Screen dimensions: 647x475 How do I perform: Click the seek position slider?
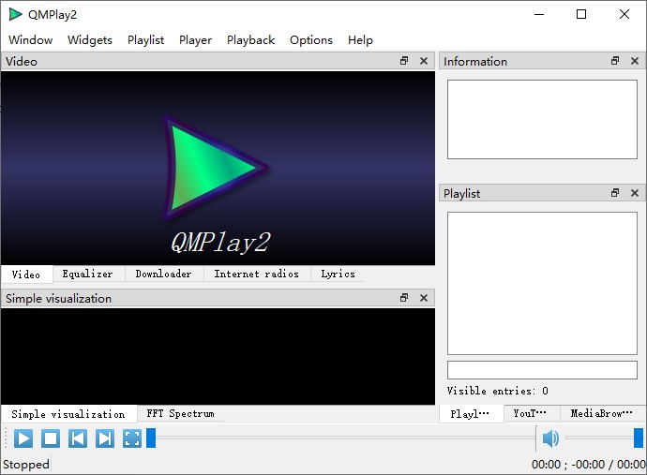tap(342, 438)
